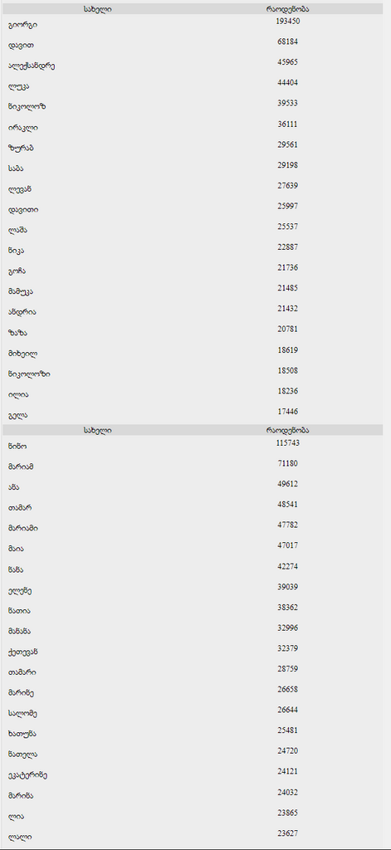Select the name ნინო

(x=17, y=447)
